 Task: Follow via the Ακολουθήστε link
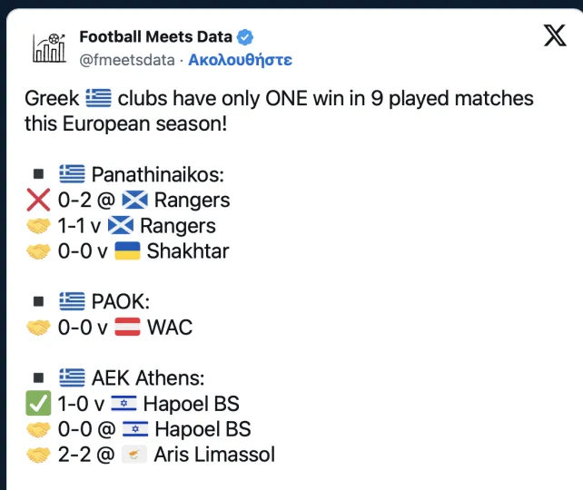pos(240,60)
